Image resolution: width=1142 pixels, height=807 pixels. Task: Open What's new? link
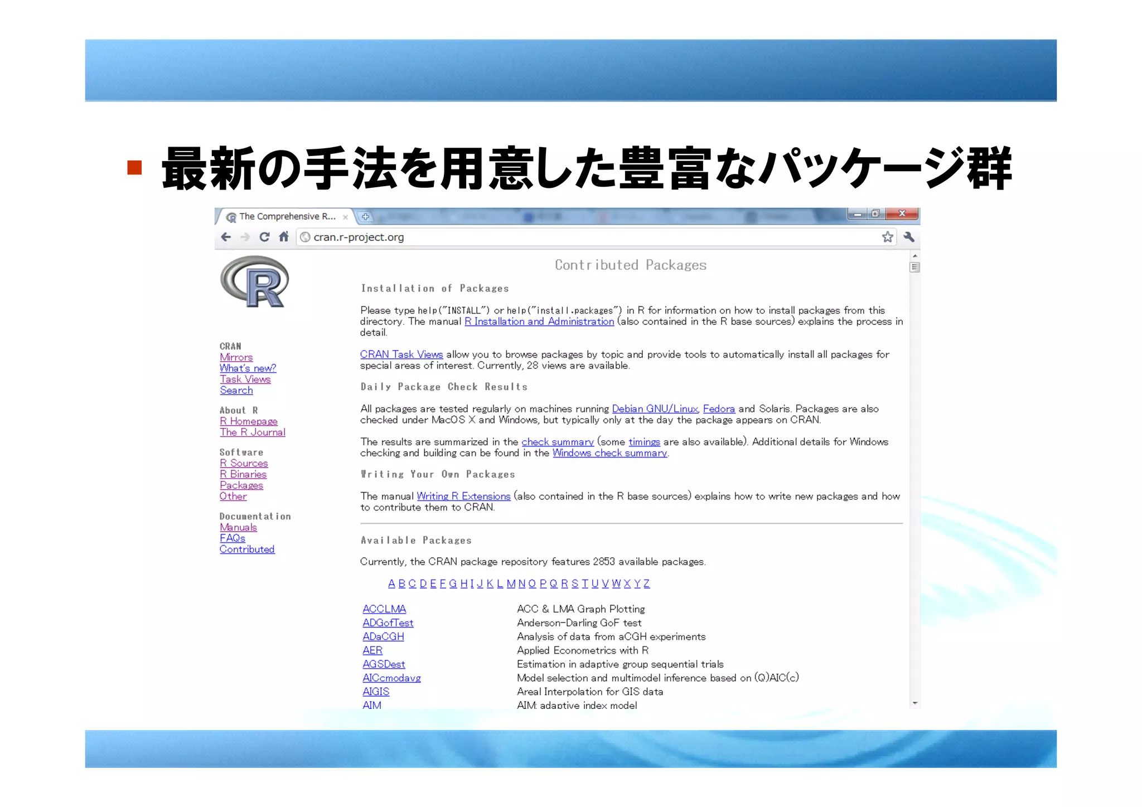[248, 368]
